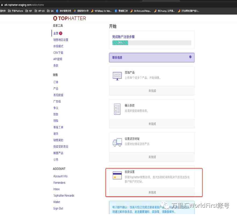Open the Chuang 公开课 bookmark
Screen dimensions: 237x216
coord(164,11)
